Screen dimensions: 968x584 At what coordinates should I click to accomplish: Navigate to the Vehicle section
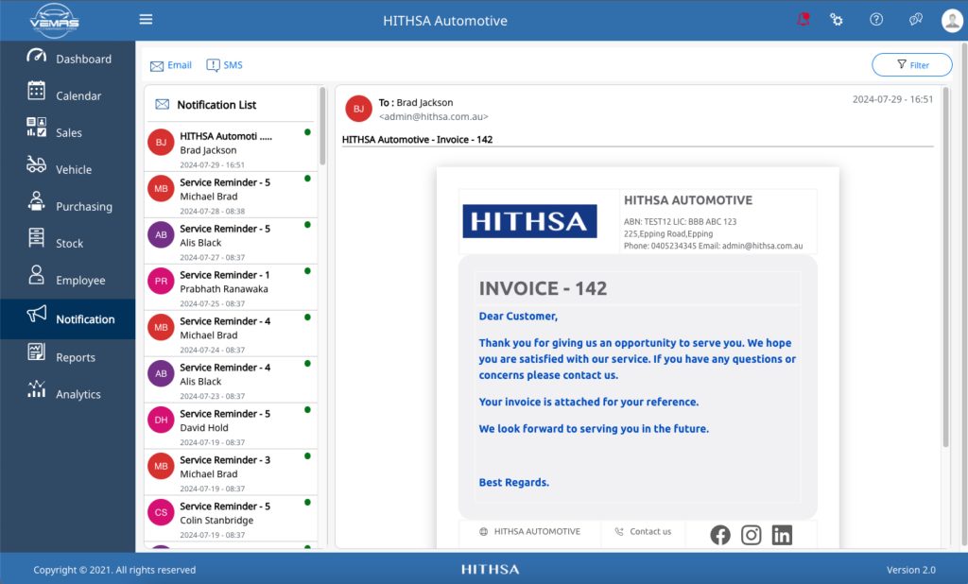(x=68, y=169)
